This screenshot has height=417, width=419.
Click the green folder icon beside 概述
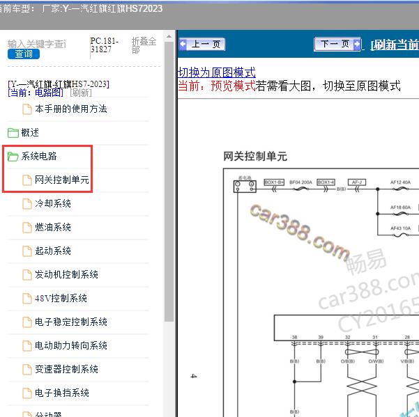tap(13, 132)
